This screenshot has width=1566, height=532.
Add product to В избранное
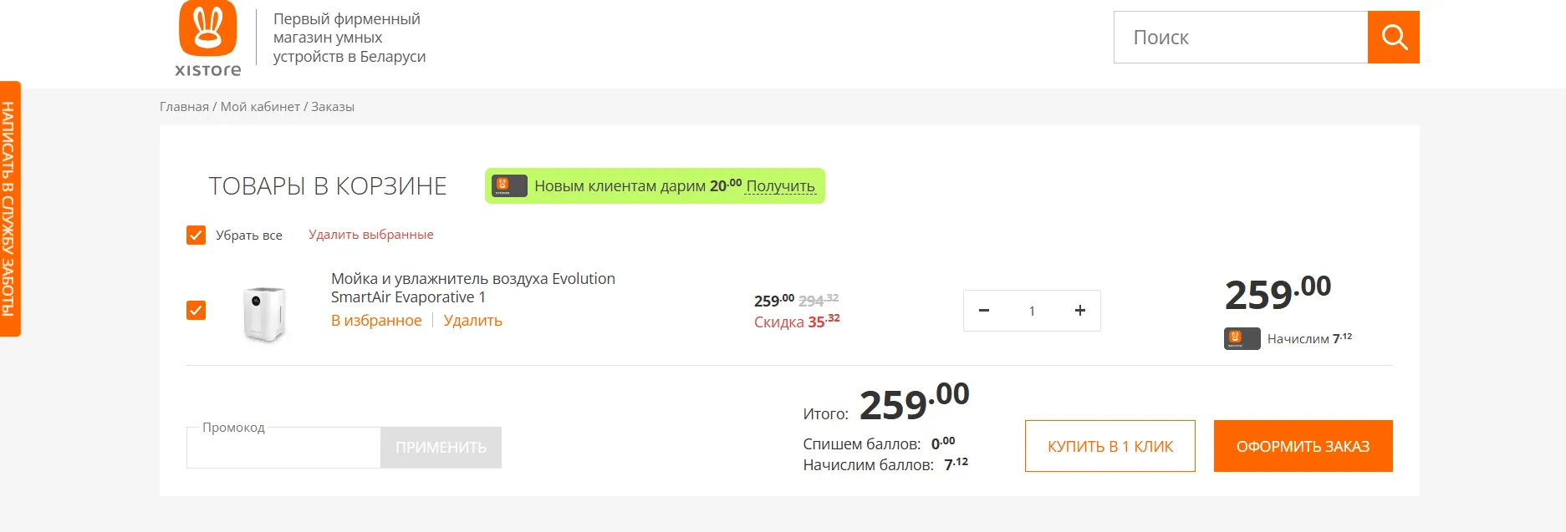(x=376, y=321)
